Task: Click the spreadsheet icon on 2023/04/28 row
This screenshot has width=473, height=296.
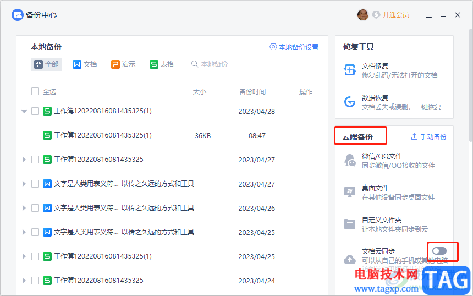Action: tap(47, 111)
